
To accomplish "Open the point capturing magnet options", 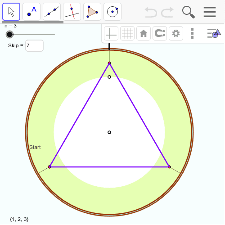I will coord(160,33).
